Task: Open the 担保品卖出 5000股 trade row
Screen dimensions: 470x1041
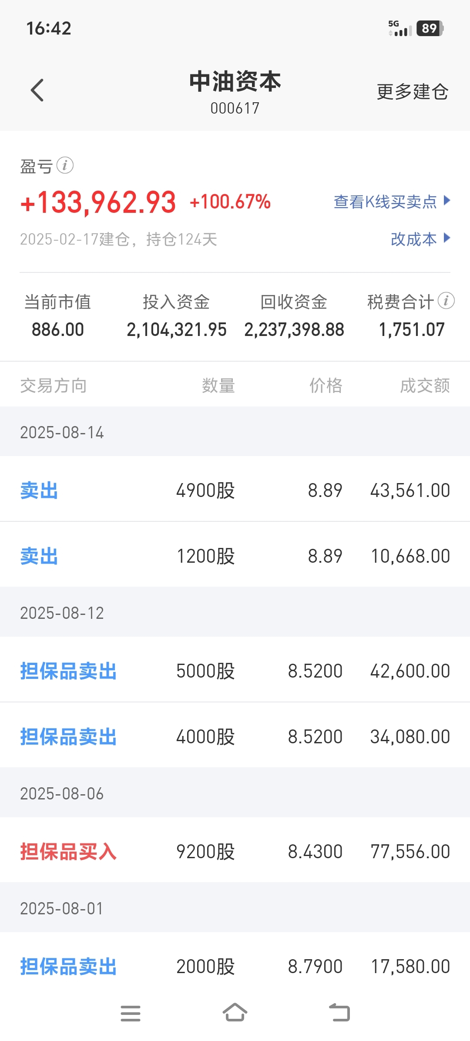Action: click(x=235, y=669)
